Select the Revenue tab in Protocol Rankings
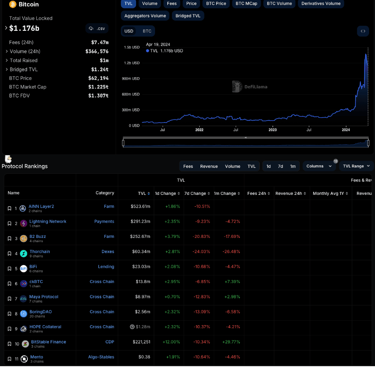Image resolution: width=375 pixels, height=367 pixels. click(x=209, y=166)
